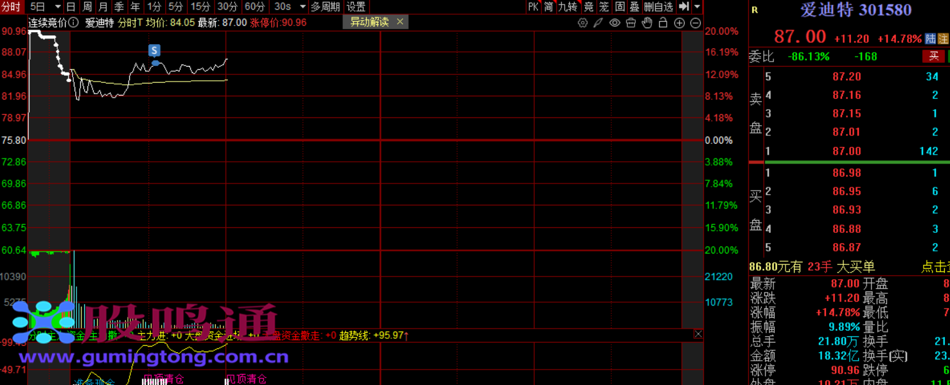Expand the toolbar overflow dropdown arrow
Screen dimensions: 950x385
pyautogui.click(x=697, y=7)
